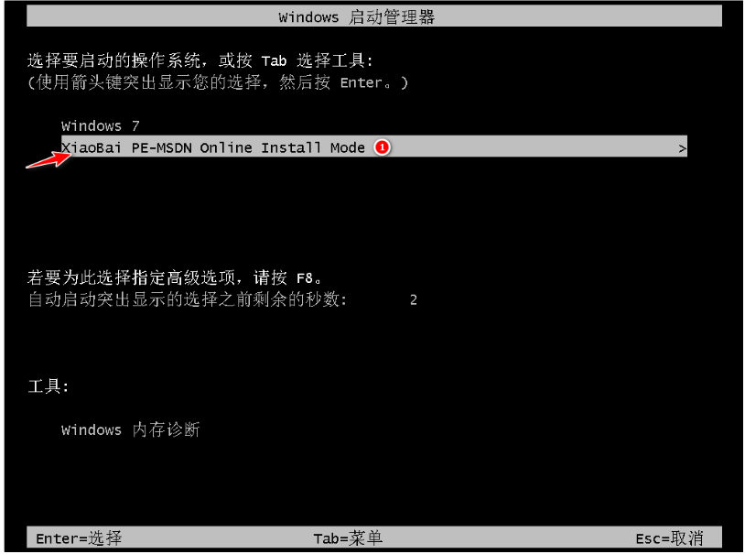Click the 选择要启动的操作系统 instruction line
Viewport: 745px width, 554px height.
(x=200, y=60)
